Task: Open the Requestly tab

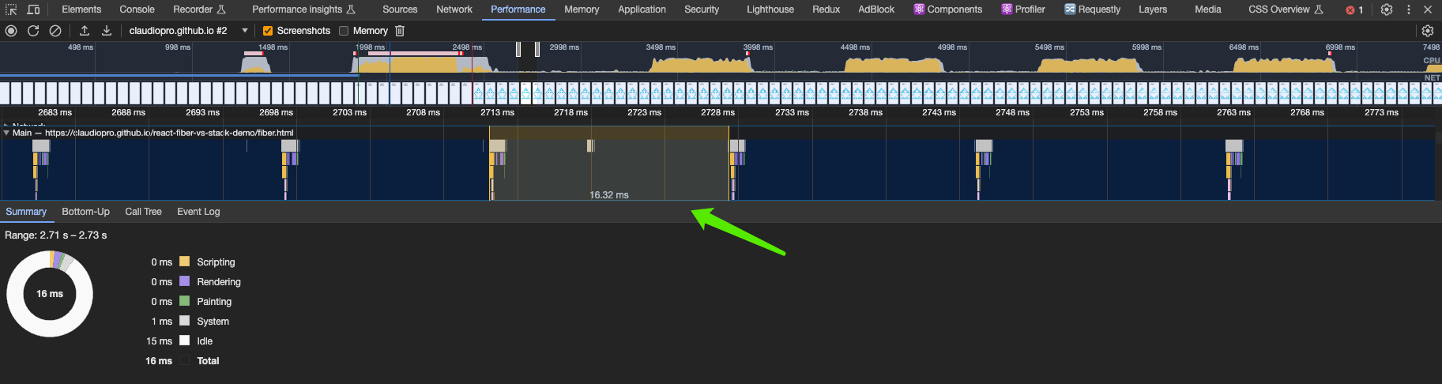Action: pyautogui.click(x=1093, y=9)
